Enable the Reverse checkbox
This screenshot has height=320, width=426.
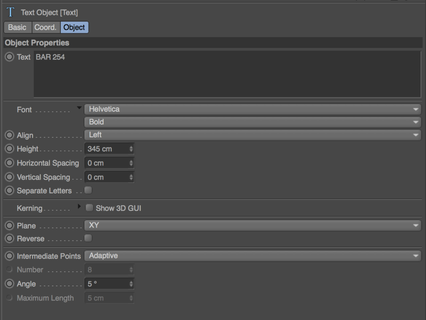(88, 238)
